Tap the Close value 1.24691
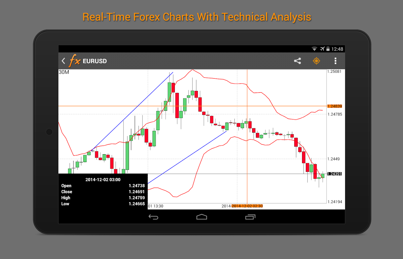The image size is (403, 259). coord(137,192)
